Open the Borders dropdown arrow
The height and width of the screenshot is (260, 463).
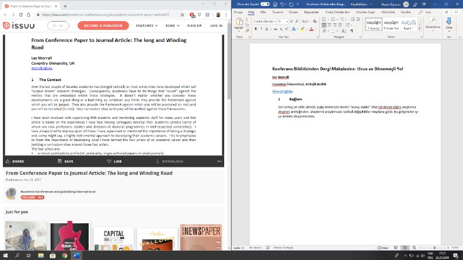click(x=337, y=31)
